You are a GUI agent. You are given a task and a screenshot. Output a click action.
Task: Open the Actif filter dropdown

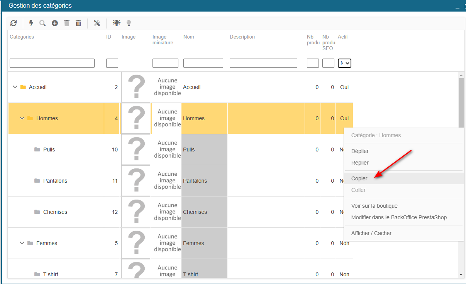click(x=344, y=63)
